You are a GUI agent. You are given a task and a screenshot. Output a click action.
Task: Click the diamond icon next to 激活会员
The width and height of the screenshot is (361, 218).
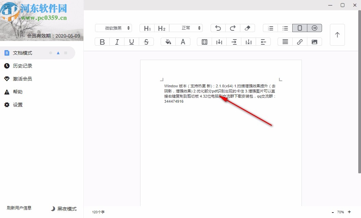coord(7,79)
